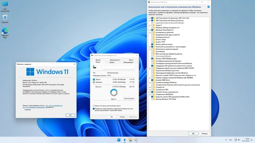Click OK in Windows Features window
Viewport: 255px width, 143px height.
pyautogui.click(x=193, y=133)
